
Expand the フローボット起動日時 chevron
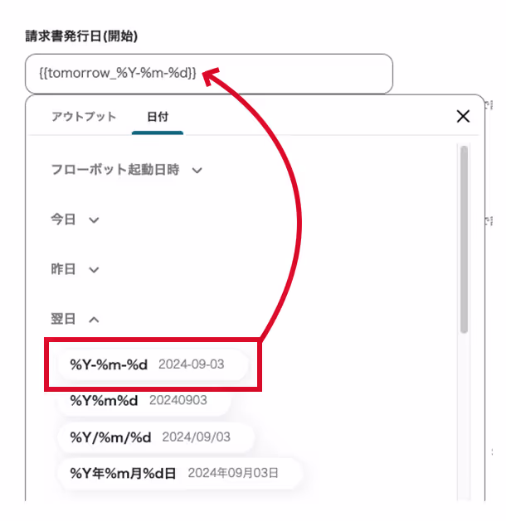click(197, 171)
